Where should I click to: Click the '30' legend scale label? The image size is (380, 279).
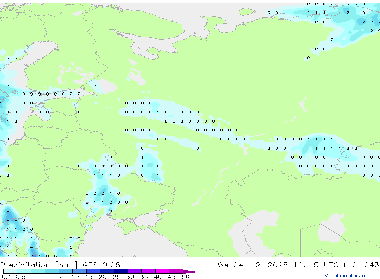(130, 277)
